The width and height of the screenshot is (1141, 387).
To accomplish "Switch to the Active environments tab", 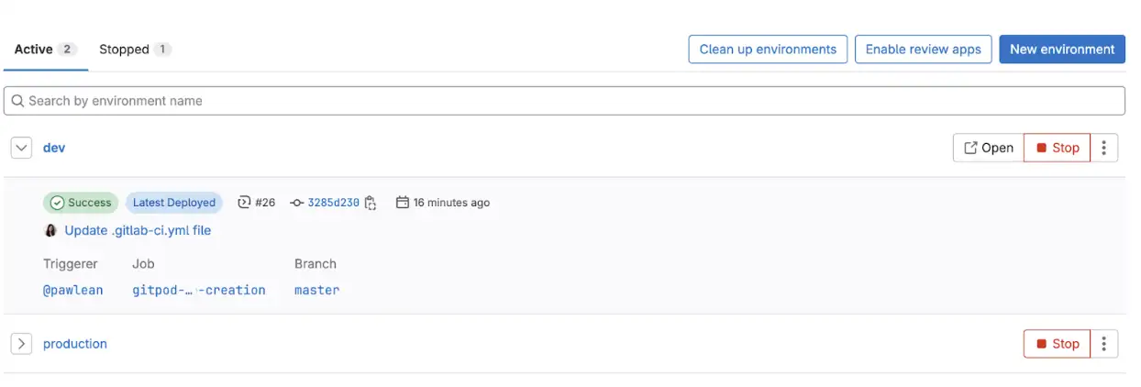I will tap(45, 50).
